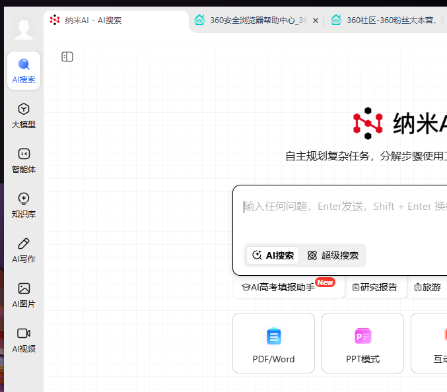Switch to the 纳米AI - AI搜索 tab
447x392 pixels.
[116, 20]
